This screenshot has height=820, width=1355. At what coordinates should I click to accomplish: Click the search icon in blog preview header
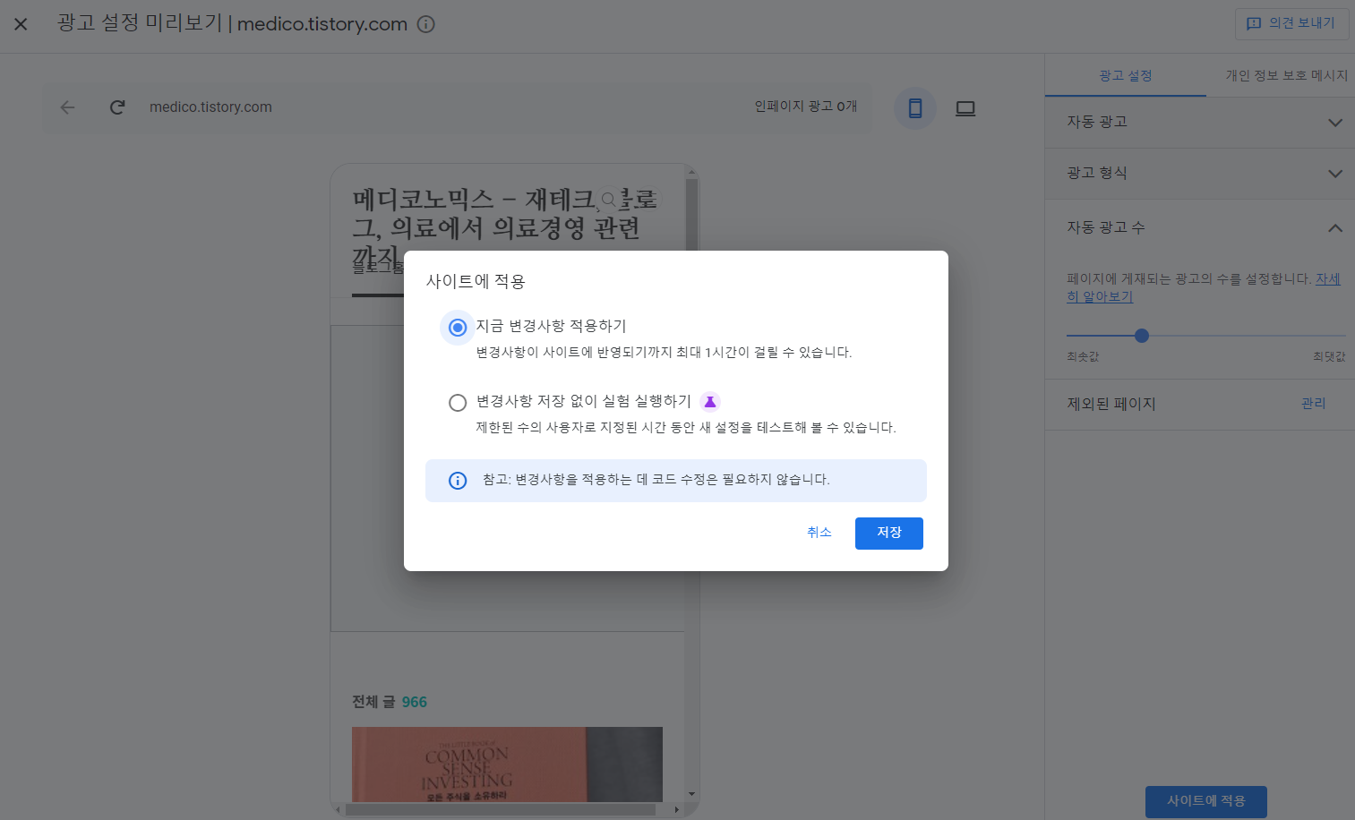[609, 199]
